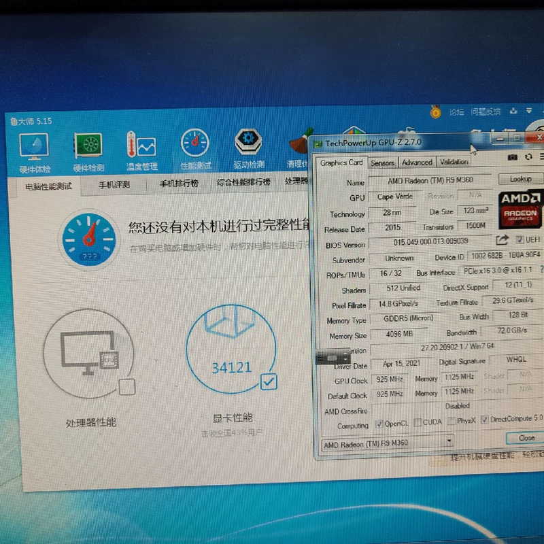Click the blue speedometer gauge icon

(89, 239)
